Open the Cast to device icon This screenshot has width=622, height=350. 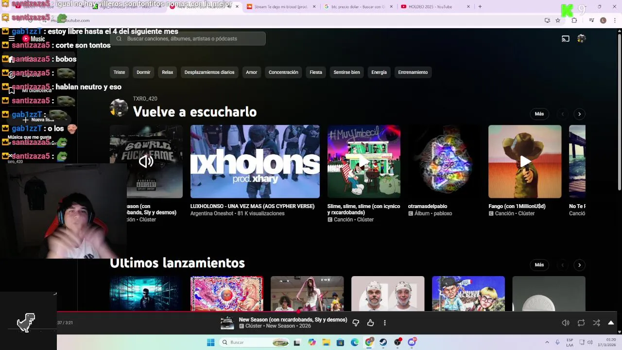(x=566, y=38)
